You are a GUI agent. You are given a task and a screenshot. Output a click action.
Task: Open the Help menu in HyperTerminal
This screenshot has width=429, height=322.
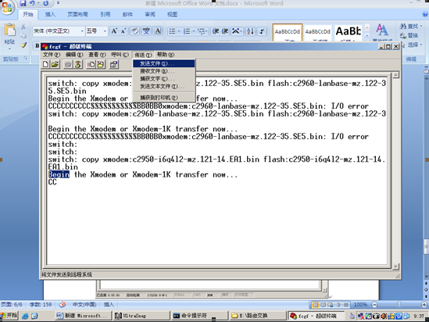pos(165,55)
